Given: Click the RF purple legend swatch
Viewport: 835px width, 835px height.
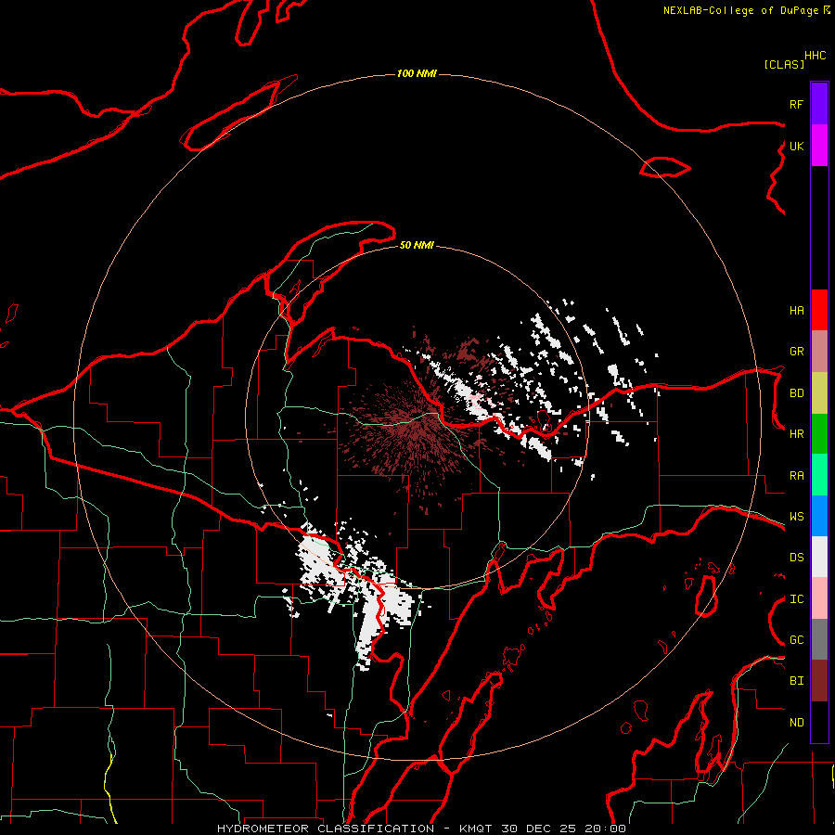Looking at the screenshot, I should tap(819, 104).
